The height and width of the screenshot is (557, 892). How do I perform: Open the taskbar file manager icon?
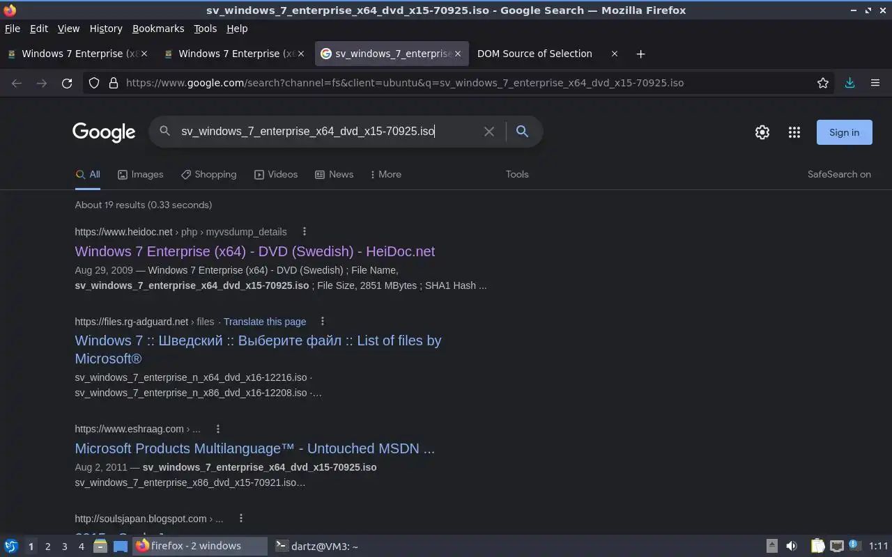[x=100, y=546]
